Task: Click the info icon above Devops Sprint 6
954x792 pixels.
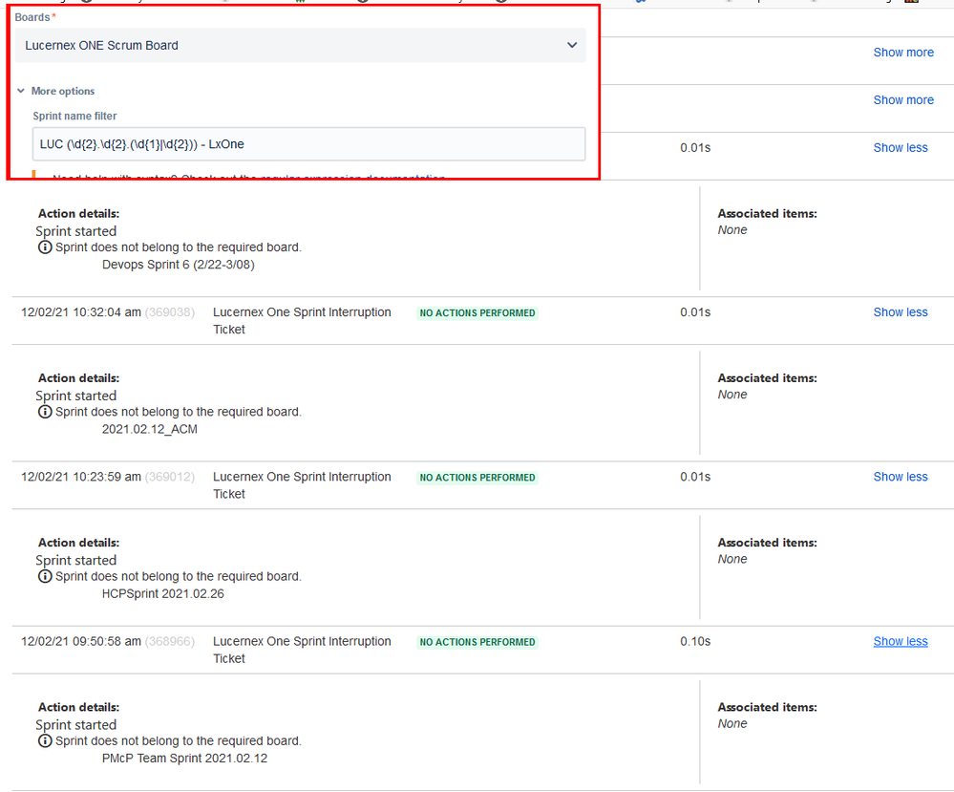Action: 45,247
